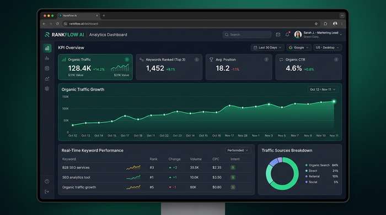
Task: Click the Organic Search legend dot
Action: (307, 165)
